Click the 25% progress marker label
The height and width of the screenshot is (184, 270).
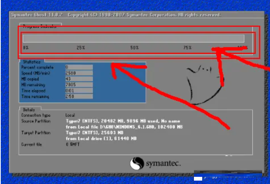[x=81, y=48]
